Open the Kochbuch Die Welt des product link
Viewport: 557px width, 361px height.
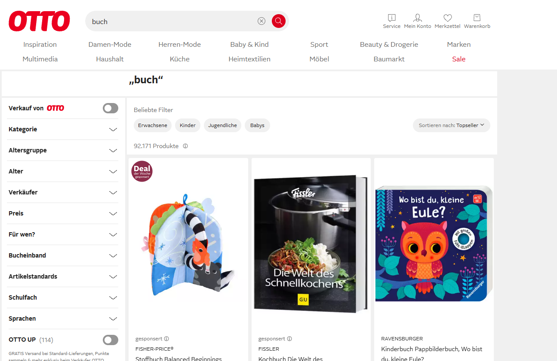point(290,358)
